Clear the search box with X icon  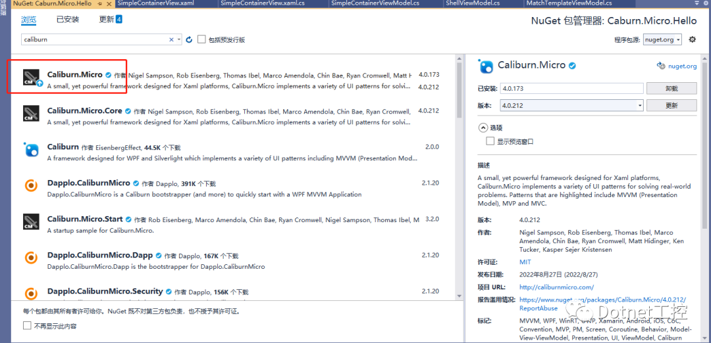pyautogui.click(x=171, y=40)
